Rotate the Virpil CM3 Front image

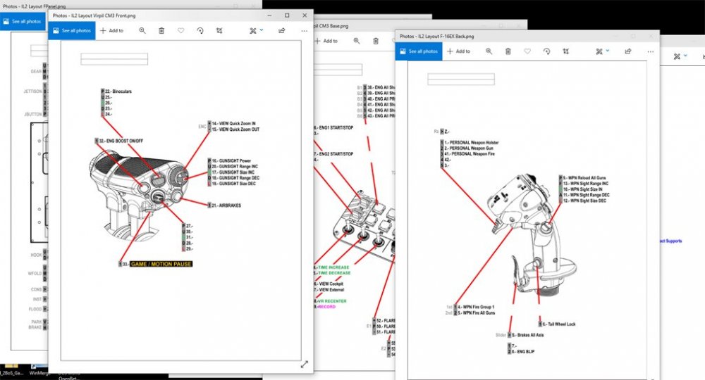[200, 31]
